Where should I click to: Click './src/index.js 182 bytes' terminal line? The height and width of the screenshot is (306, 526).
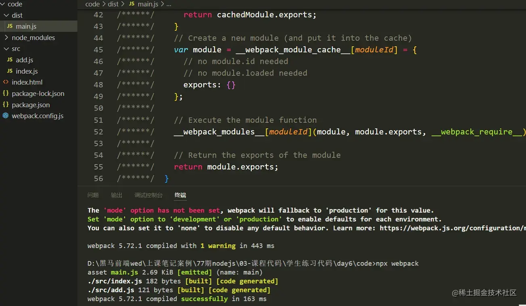click(183, 281)
